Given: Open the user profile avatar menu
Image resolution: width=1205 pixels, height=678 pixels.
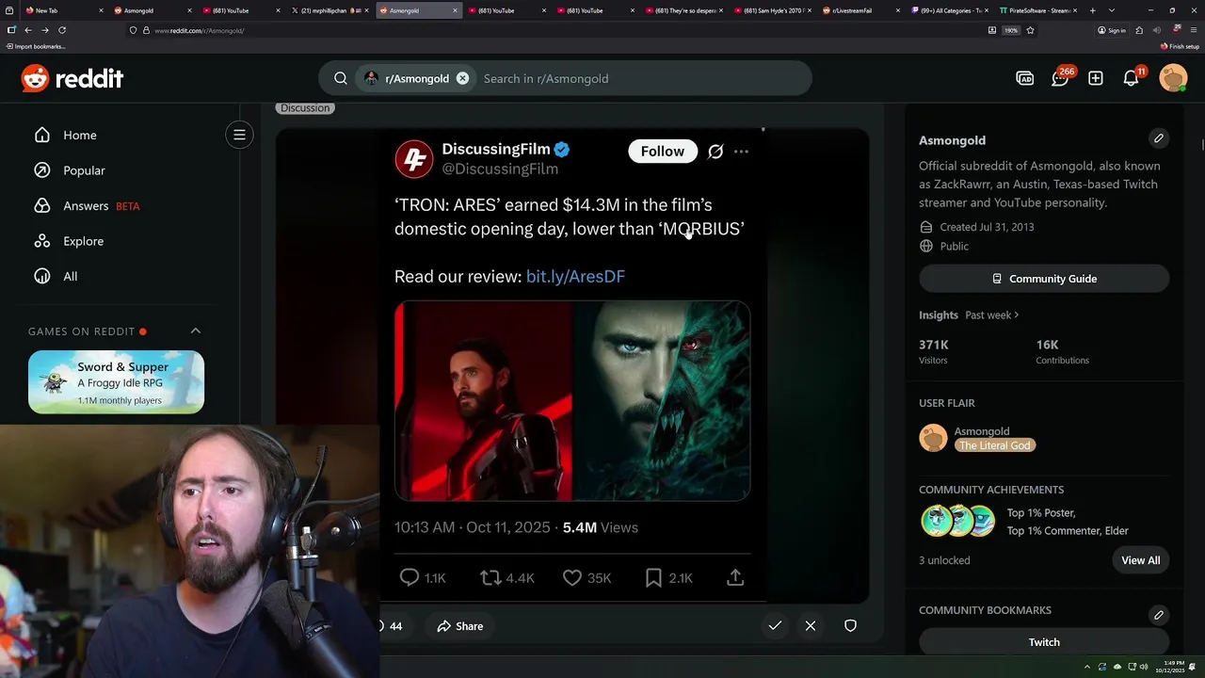Looking at the screenshot, I should [1173, 78].
